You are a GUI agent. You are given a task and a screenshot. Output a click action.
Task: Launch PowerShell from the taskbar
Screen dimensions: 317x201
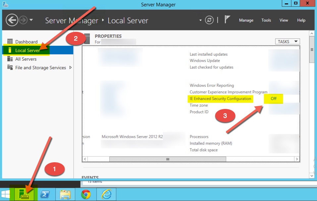45,194
